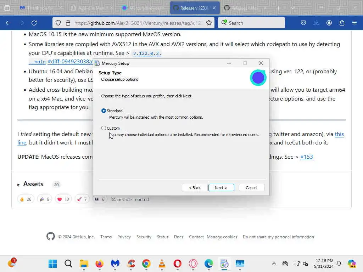This screenshot has height=272, width=363.
Task: Open the Docs footer link
Action: [179, 237]
